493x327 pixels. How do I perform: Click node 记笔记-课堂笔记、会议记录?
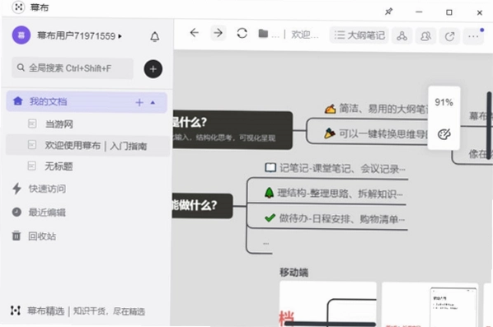click(336, 169)
